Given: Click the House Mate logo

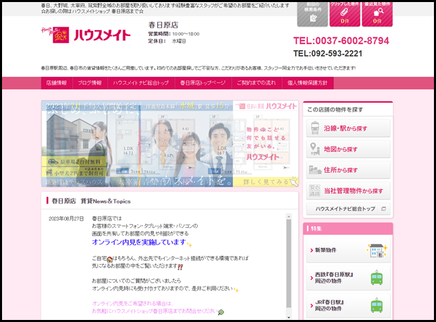Looking at the screenshot, I should click(x=86, y=35).
